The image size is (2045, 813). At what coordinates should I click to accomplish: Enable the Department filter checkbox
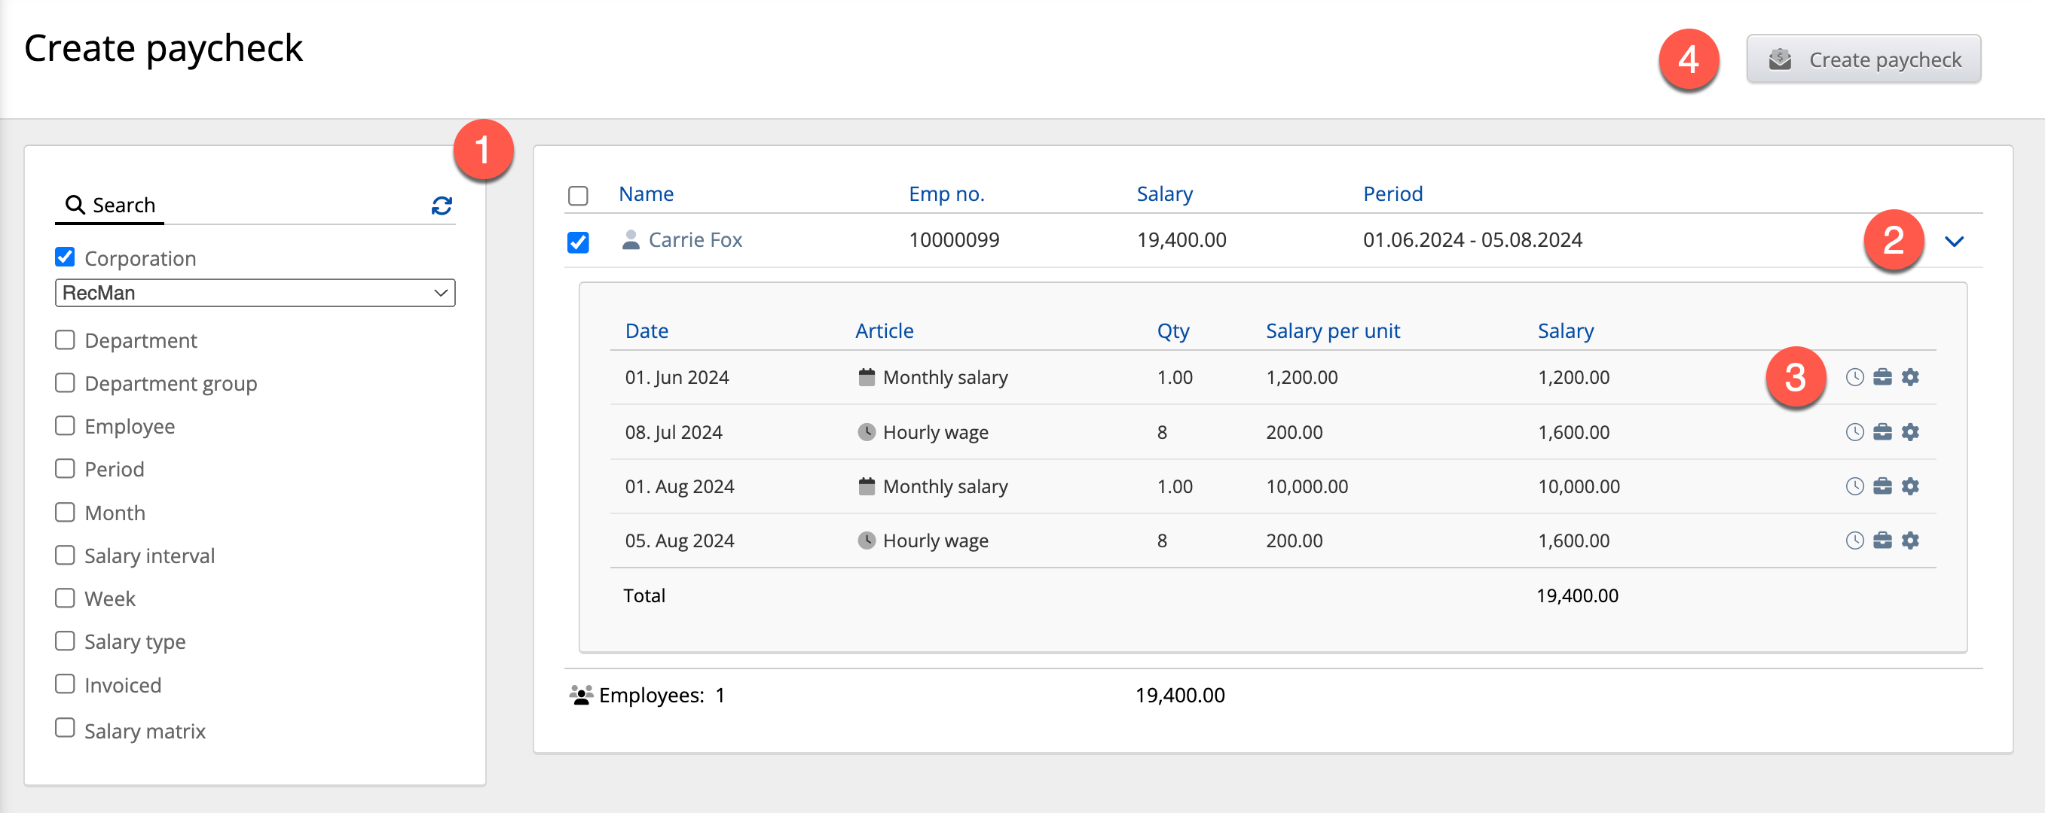[65, 340]
